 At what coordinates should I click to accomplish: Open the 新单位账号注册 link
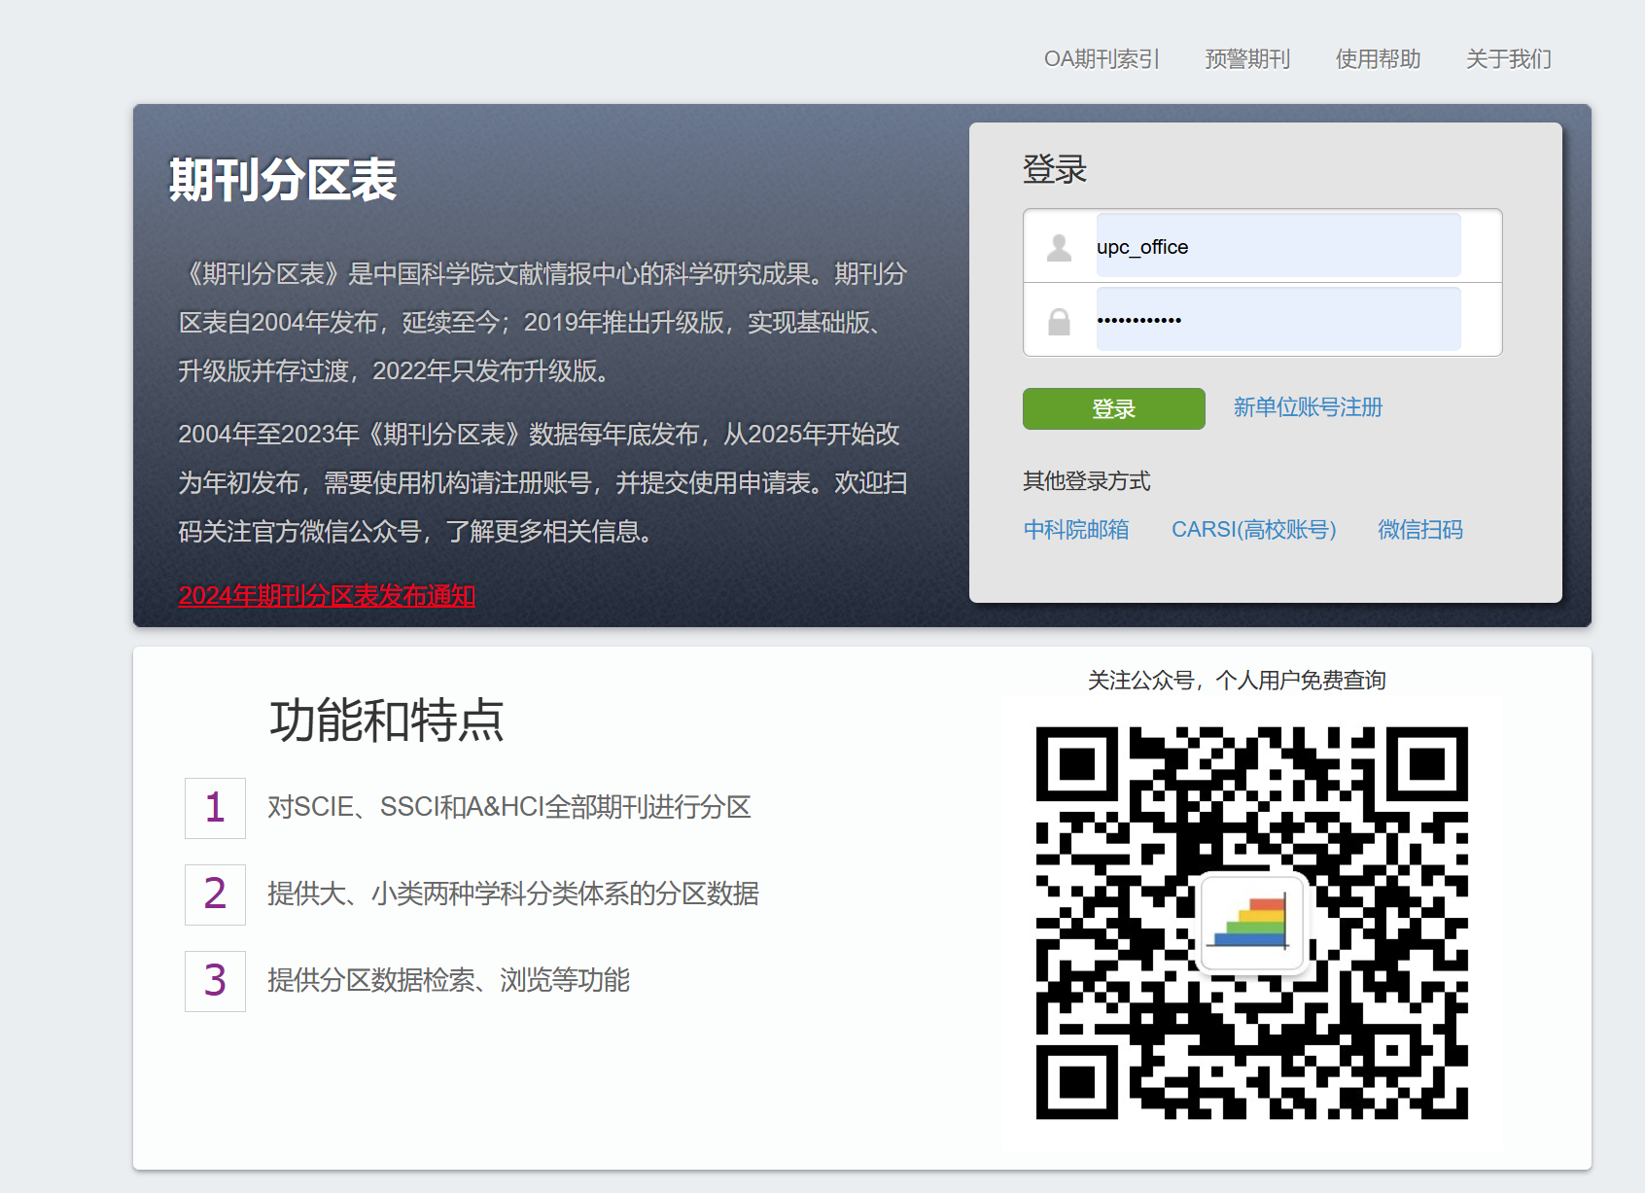(x=1308, y=407)
